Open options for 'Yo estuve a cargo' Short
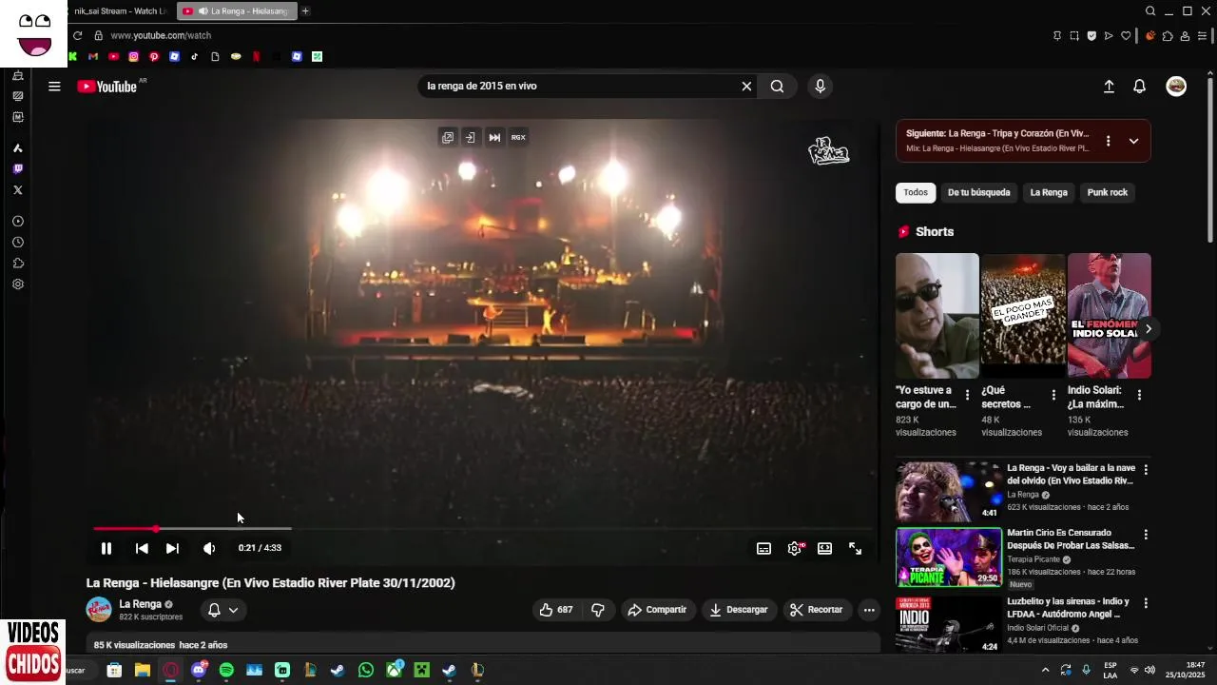 click(x=968, y=395)
